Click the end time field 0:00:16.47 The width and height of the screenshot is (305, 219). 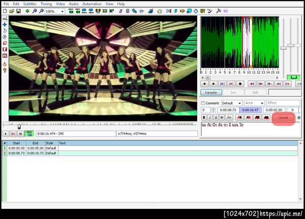[x=250, y=110]
